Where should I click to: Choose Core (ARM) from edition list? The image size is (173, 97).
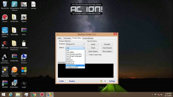coord(75,52)
